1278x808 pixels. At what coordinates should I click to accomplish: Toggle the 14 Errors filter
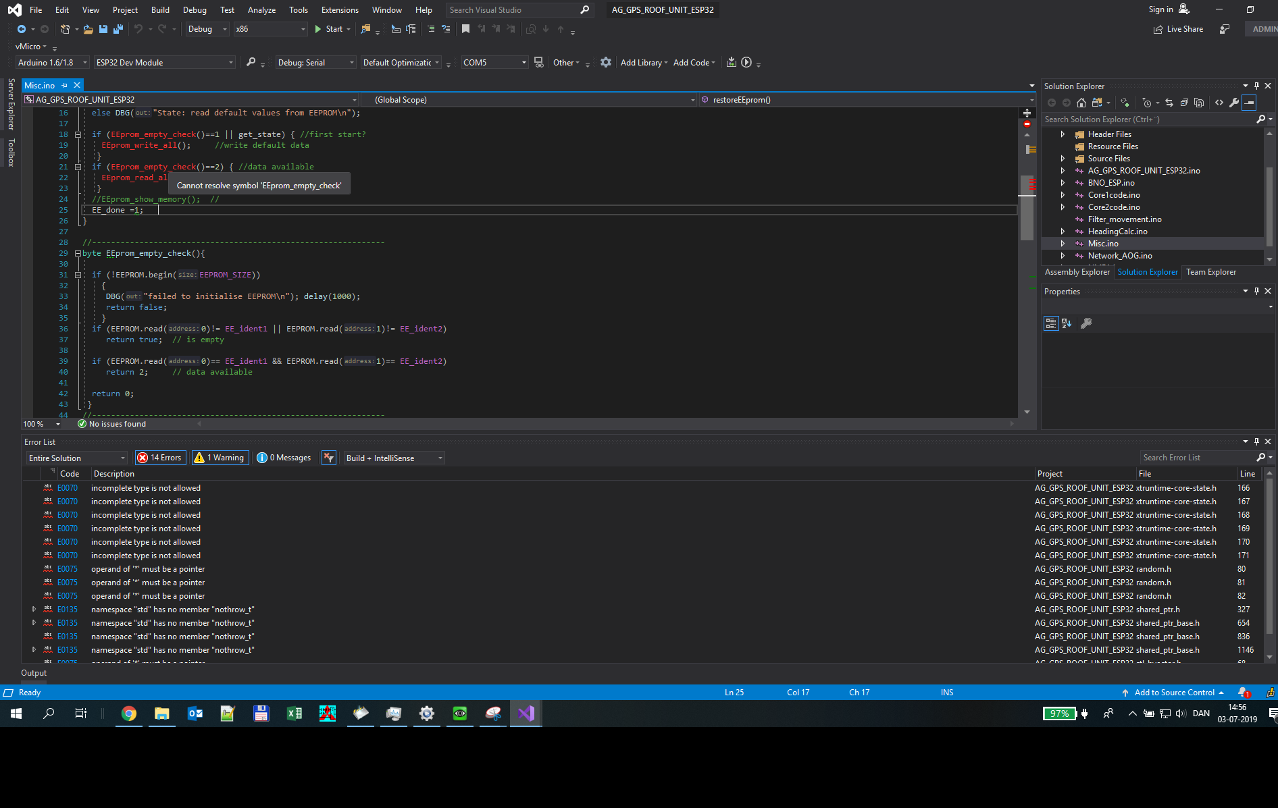pyautogui.click(x=160, y=458)
